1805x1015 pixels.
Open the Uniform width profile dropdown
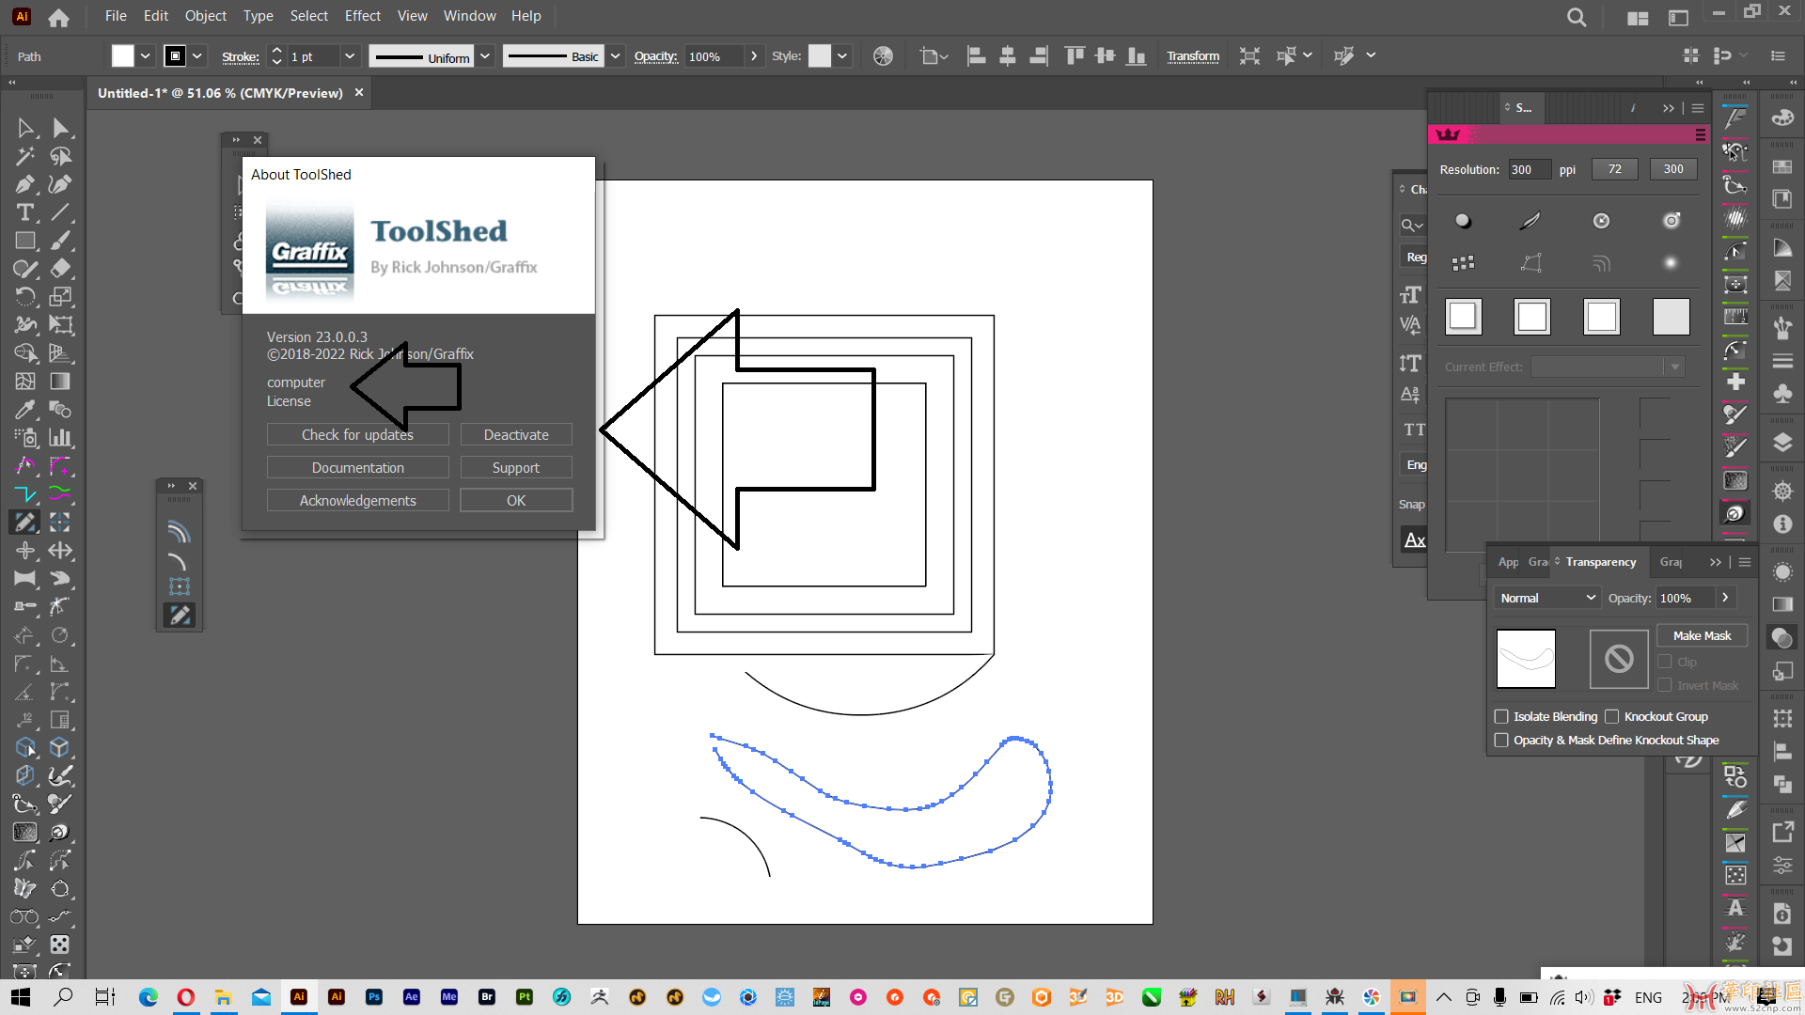(485, 56)
